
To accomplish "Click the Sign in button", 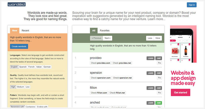I will coord(192,5).
